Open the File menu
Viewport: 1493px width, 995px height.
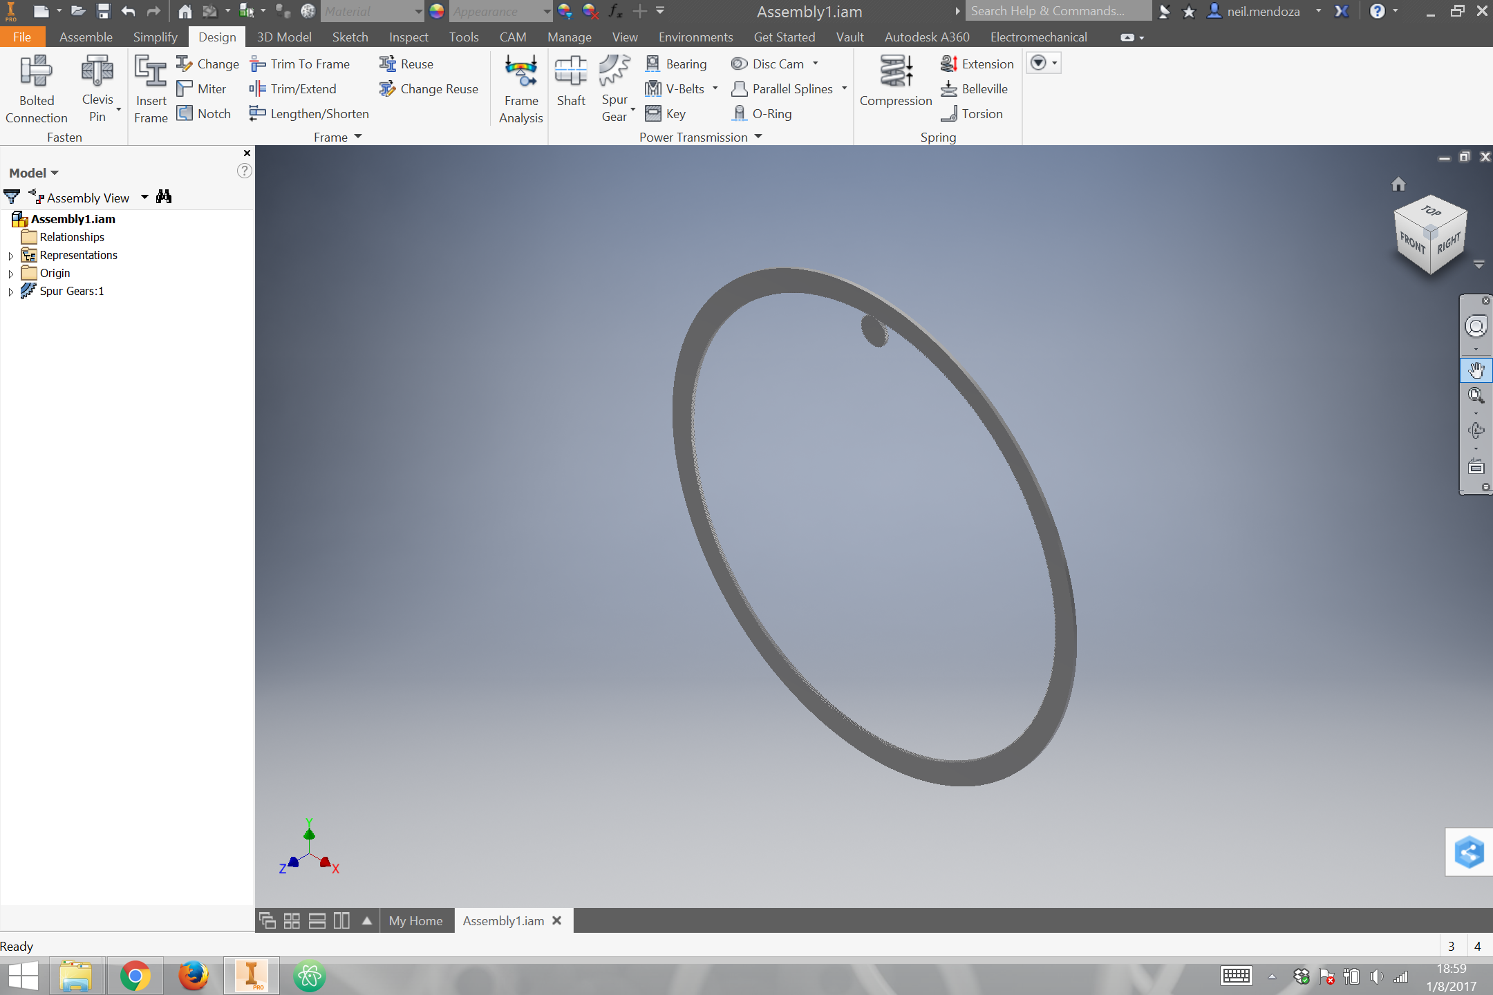point(22,37)
